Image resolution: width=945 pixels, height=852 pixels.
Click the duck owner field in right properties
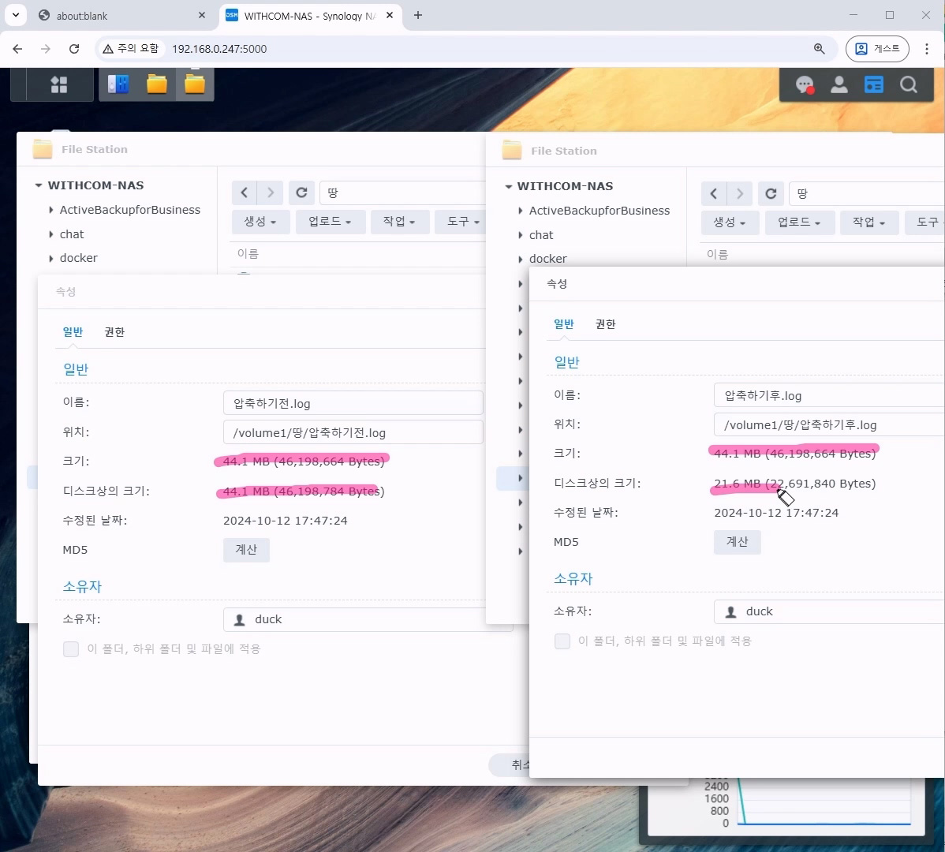[x=828, y=611]
